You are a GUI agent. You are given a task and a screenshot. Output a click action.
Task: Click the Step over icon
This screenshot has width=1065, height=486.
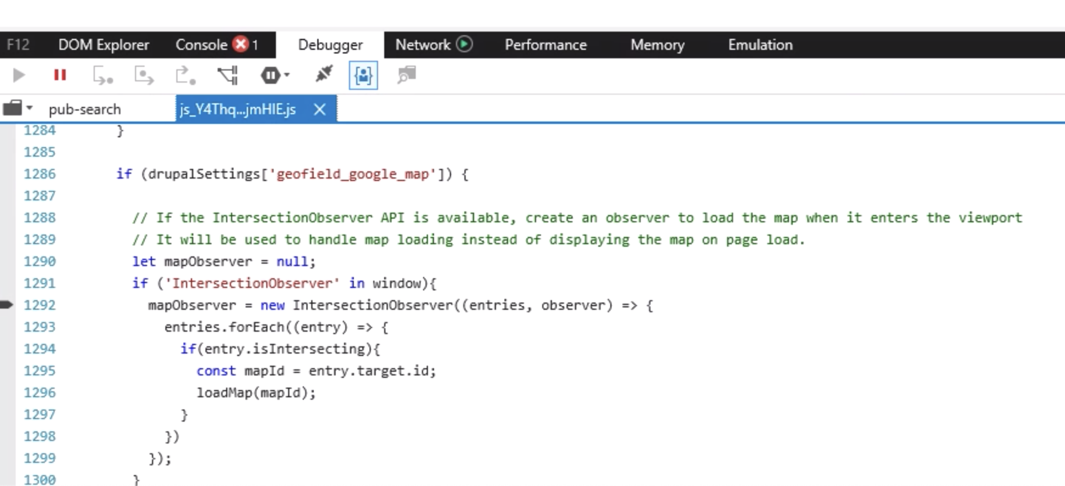(143, 75)
